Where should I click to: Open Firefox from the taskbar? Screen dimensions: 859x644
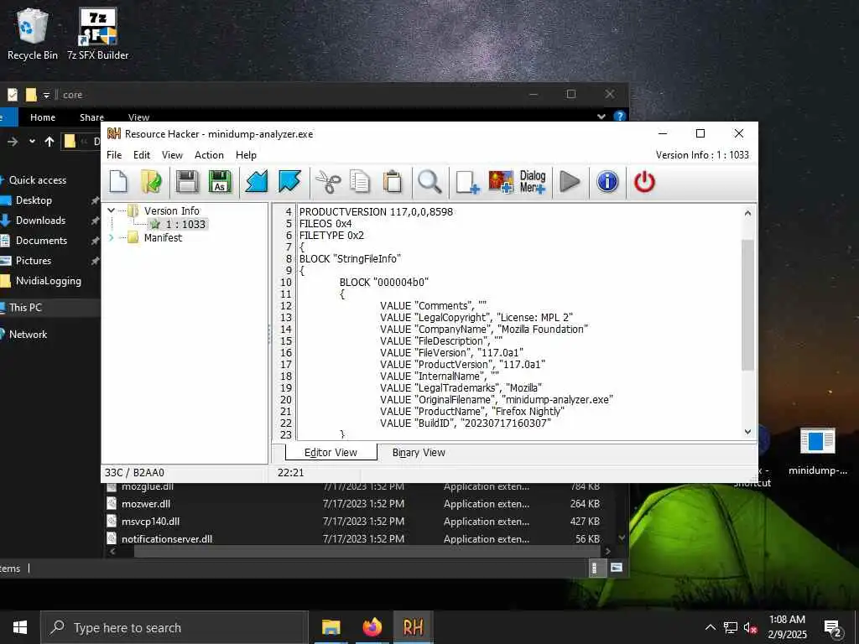coord(372,627)
